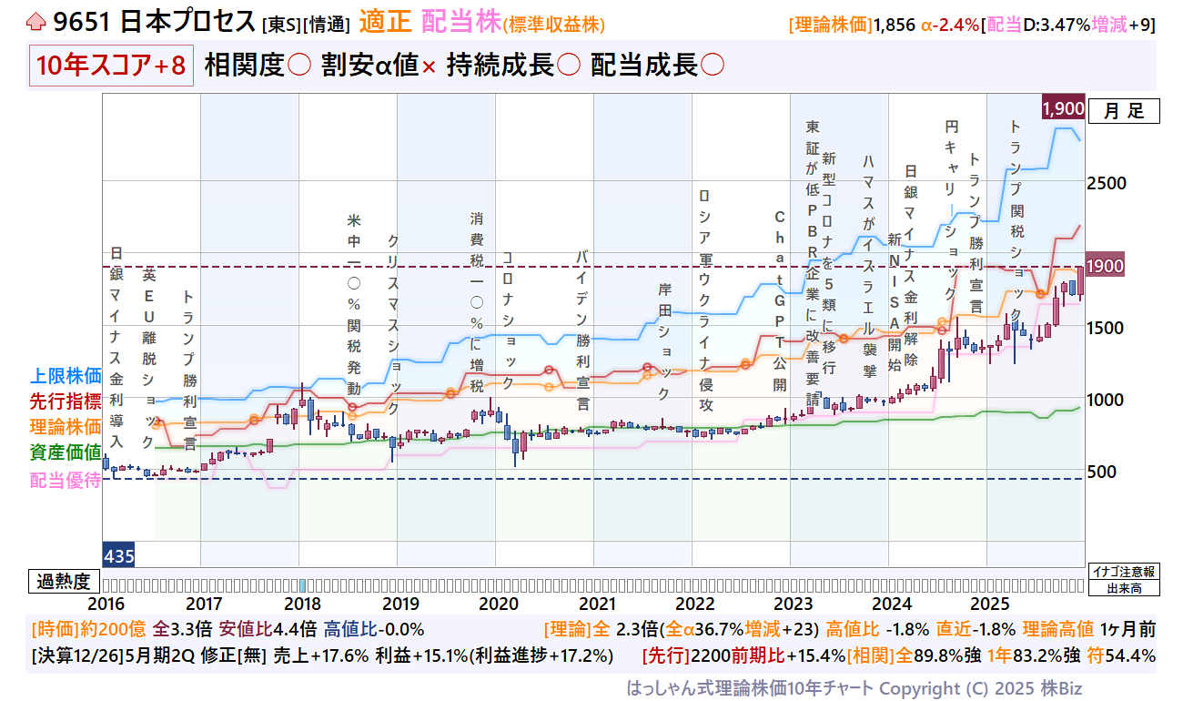Toggle the 配当優待 legend line
Viewport: 1183px width, 701px height.
tap(65, 480)
